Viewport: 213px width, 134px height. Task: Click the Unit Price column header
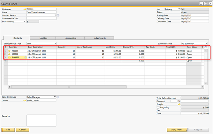coord(113,47)
